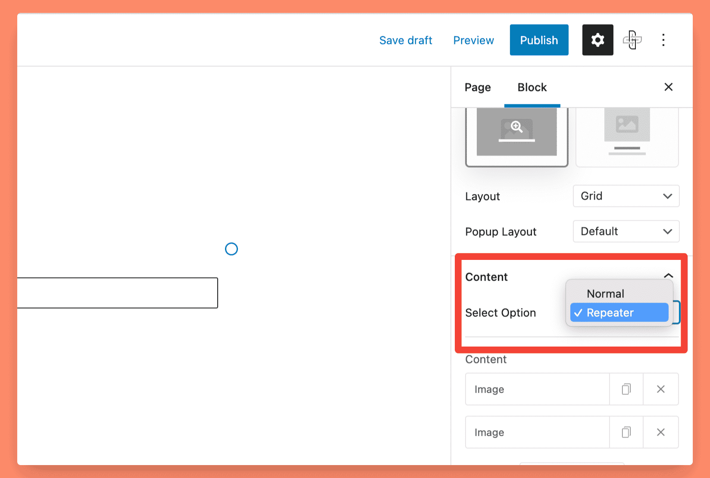Open the Settings gear sidebar icon
710x478 pixels.
tap(597, 40)
